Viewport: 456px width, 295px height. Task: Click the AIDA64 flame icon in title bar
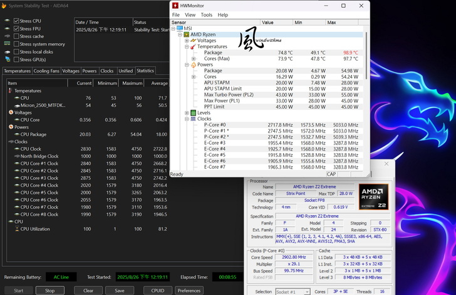coord(4,6)
